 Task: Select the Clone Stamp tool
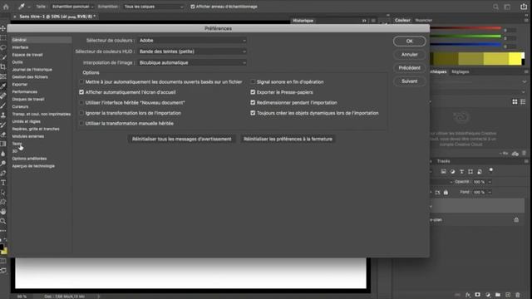[3, 115]
